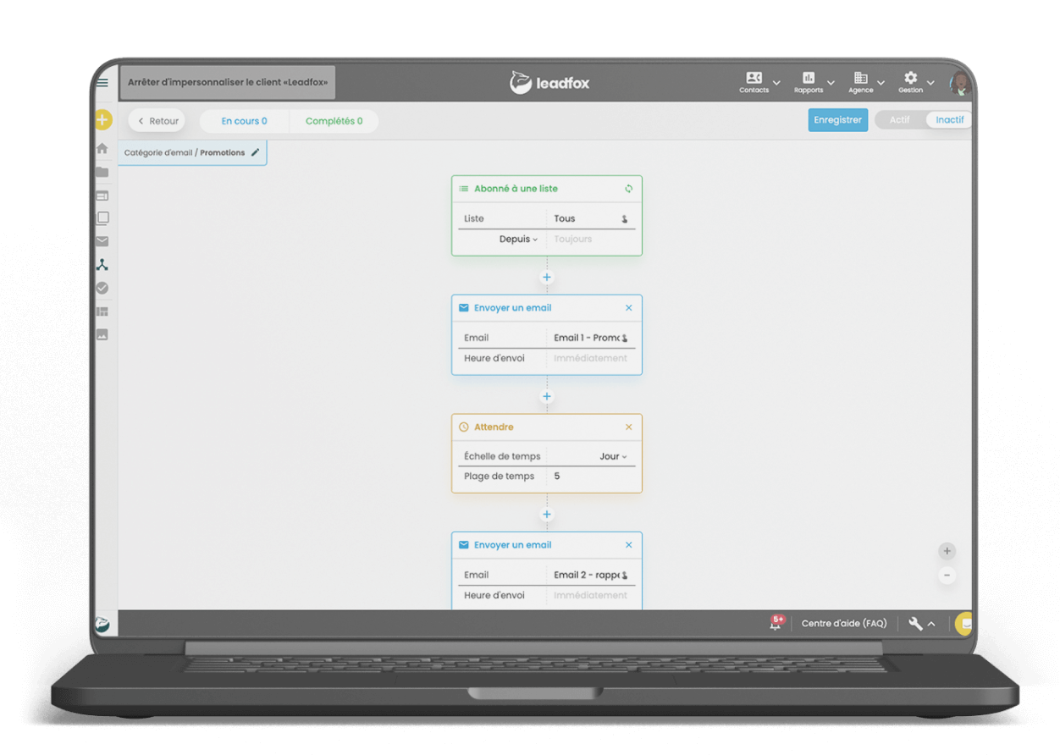
Task: Expand the chevron next to Agence
Action: click(881, 83)
